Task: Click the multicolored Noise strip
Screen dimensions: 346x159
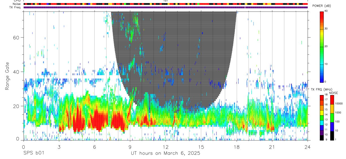Action: point(166,4)
